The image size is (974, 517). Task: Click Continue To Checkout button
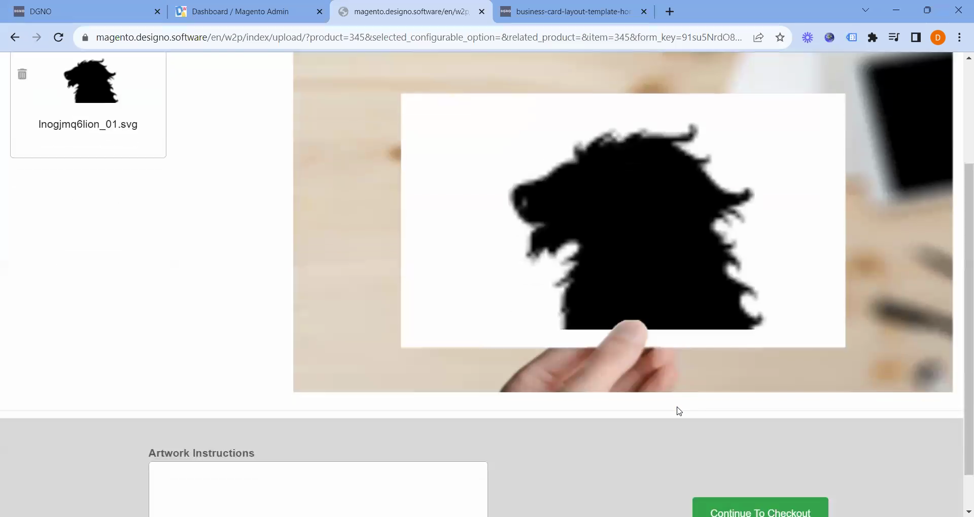click(x=760, y=508)
